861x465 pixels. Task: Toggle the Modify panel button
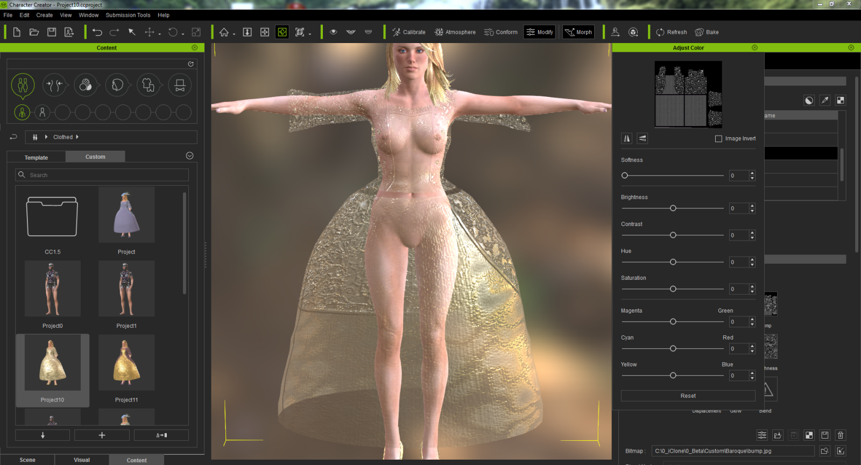click(x=540, y=32)
